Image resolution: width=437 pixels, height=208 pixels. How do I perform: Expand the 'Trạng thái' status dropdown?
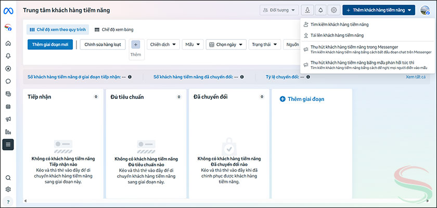coord(265,45)
